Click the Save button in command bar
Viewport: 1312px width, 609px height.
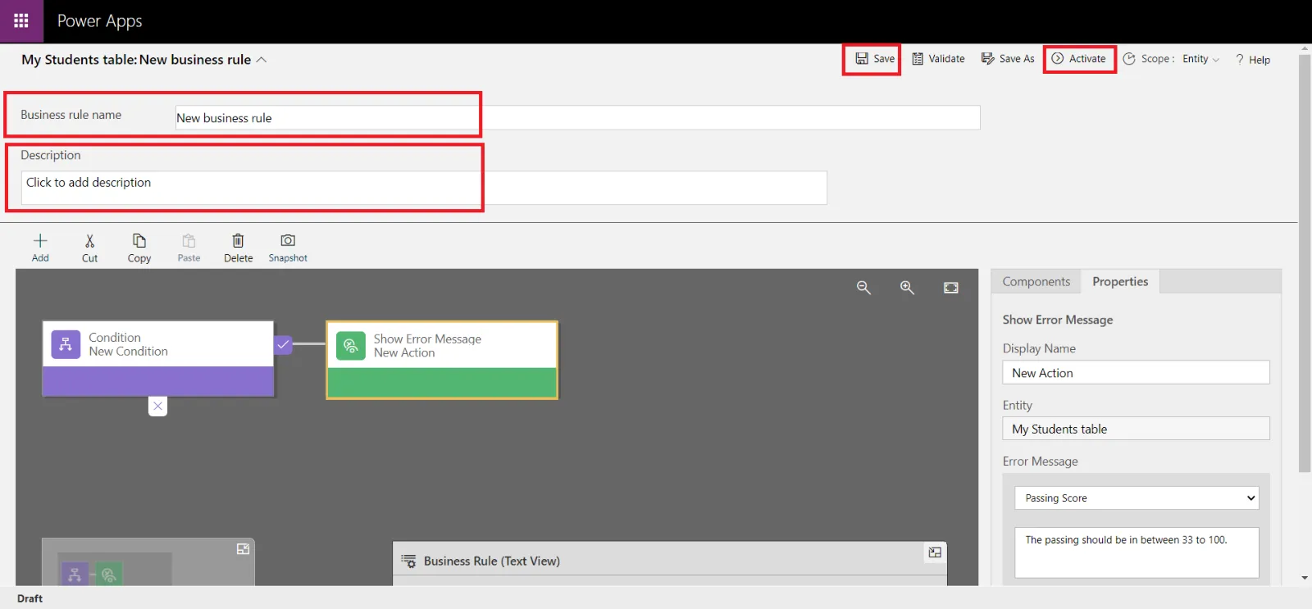click(875, 59)
